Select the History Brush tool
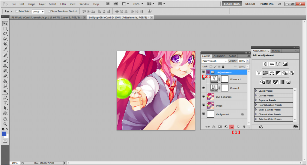 pyautogui.click(x=5, y=71)
